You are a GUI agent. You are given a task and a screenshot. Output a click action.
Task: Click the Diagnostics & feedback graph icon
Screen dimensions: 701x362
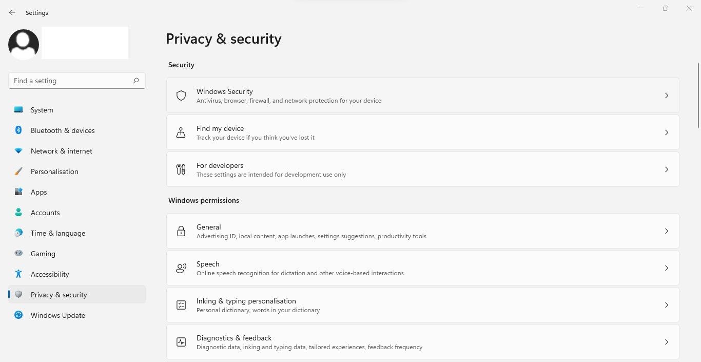(x=181, y=341)
